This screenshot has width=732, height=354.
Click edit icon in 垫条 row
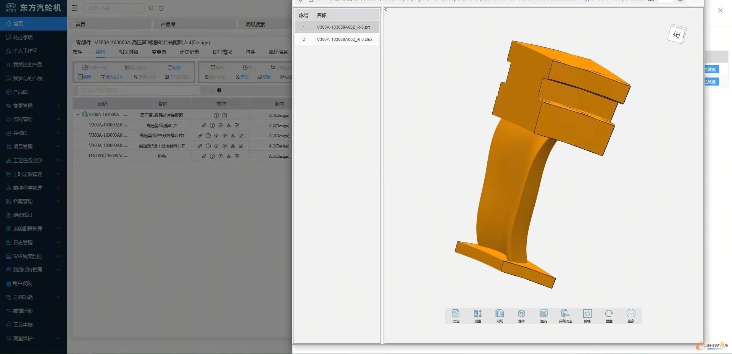pos(237,156)
